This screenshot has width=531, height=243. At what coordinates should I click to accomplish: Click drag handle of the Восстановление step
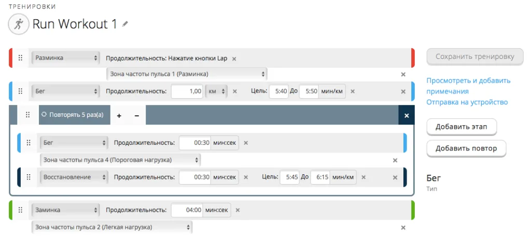click(29, 177)
